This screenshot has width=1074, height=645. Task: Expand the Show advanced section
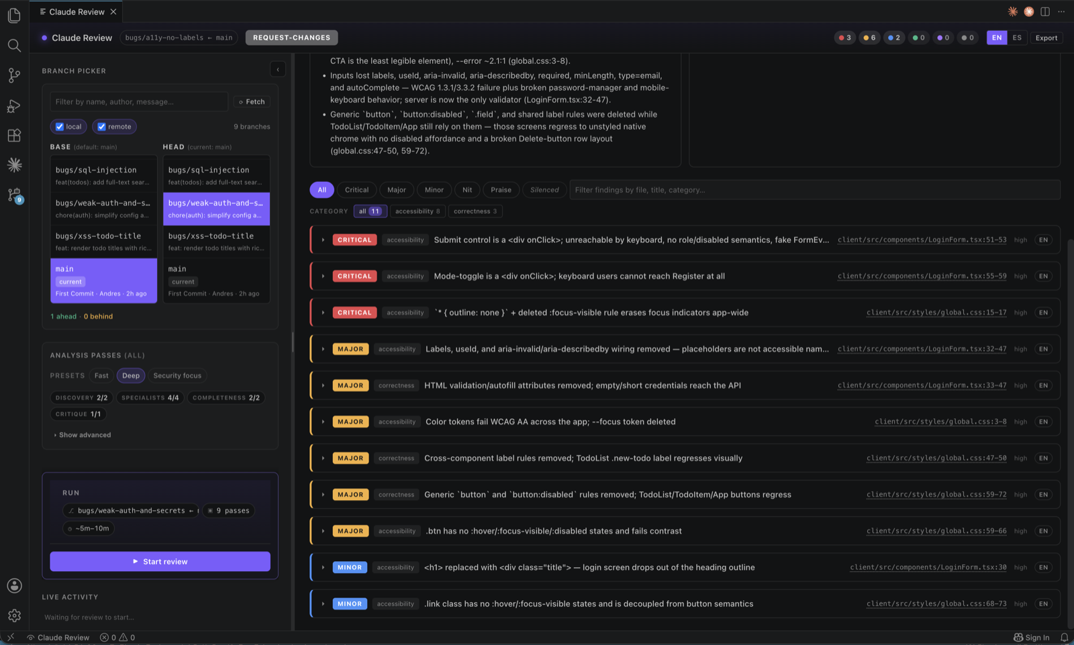point(83,435)
